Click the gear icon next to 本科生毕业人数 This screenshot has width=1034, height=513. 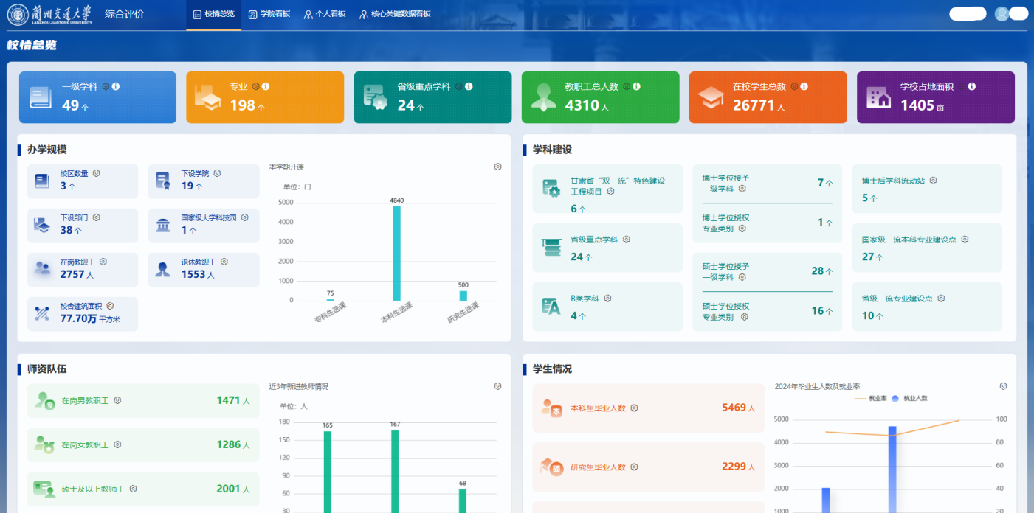pyautogui.click(x=634, y=408)
